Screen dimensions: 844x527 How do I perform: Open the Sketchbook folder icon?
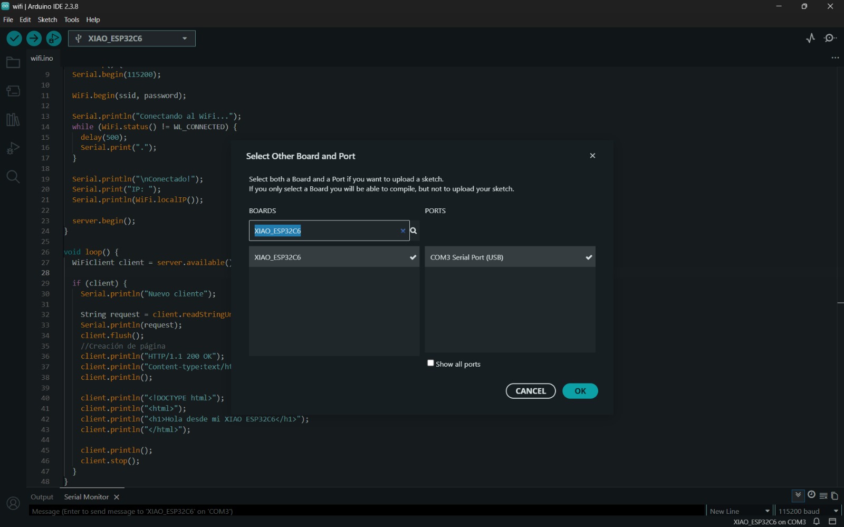pyautogui.click(x=13, y=63)
